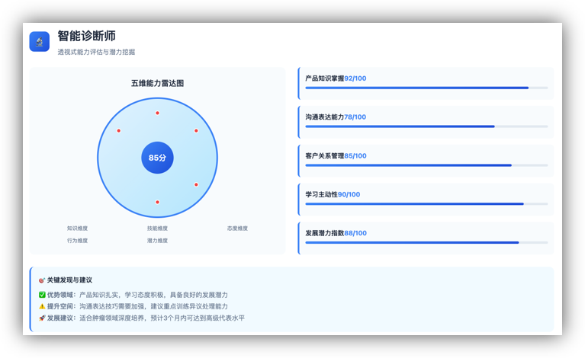Click the green checkmark icon for 优势领域

coord(42,295)
